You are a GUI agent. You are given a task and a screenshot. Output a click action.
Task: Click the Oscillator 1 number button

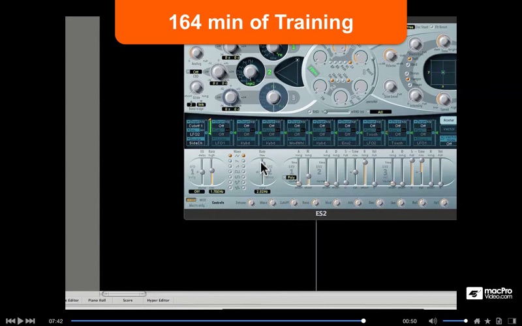tap(294, 47)
